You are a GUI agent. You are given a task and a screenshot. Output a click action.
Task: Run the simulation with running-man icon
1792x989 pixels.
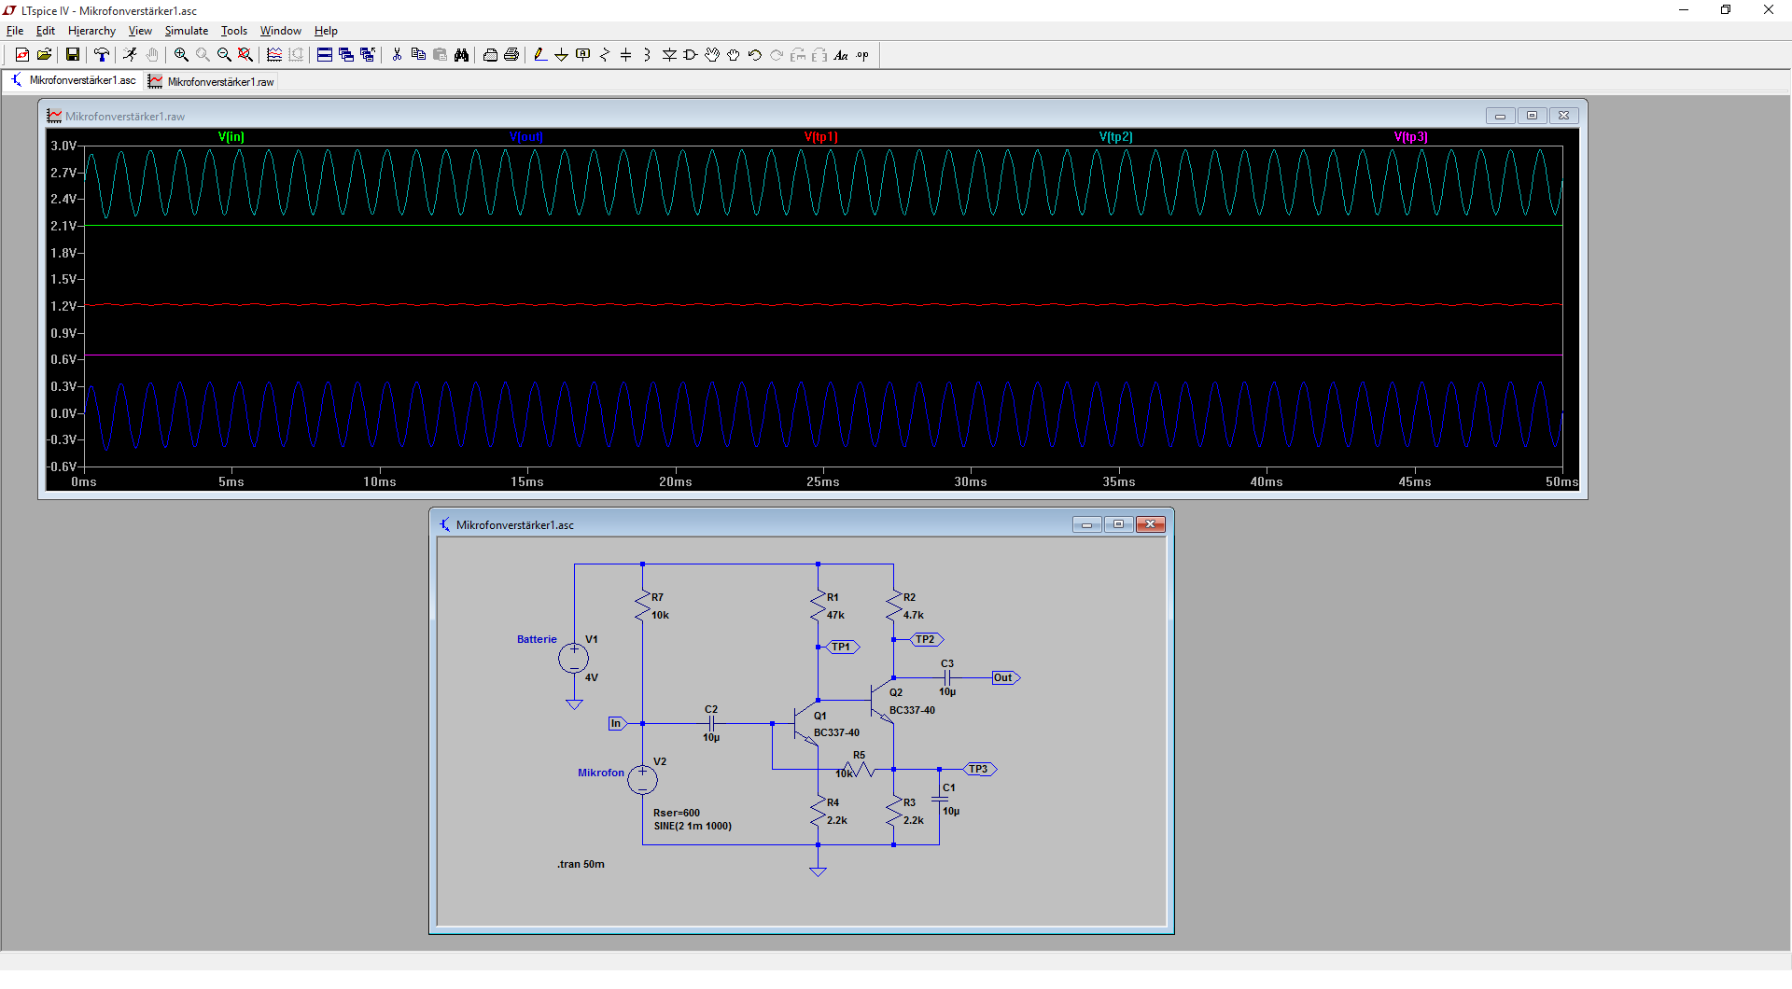click(x=131, y=55)
